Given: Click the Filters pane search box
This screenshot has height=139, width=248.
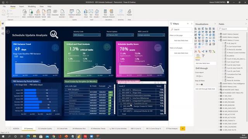Looking at the screenshot, I should tap(181, 29).
